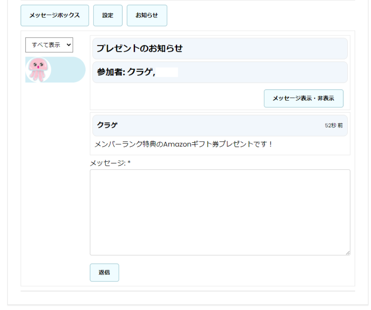Viewport: 371px width, 310px height.
Task: Click the クラゲ sender name in message
Action: tap(107, 125)
